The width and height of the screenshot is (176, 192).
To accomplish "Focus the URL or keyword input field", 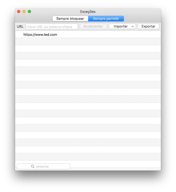I will point(52,26).
